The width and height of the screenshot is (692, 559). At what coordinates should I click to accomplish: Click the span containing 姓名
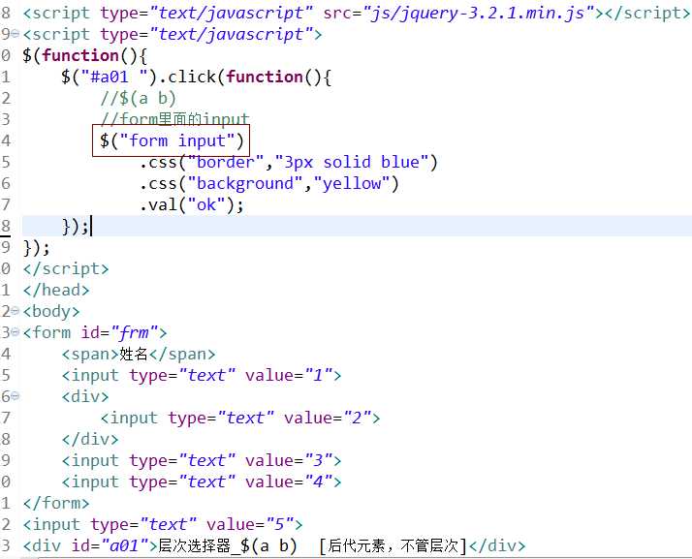(139, 354)
